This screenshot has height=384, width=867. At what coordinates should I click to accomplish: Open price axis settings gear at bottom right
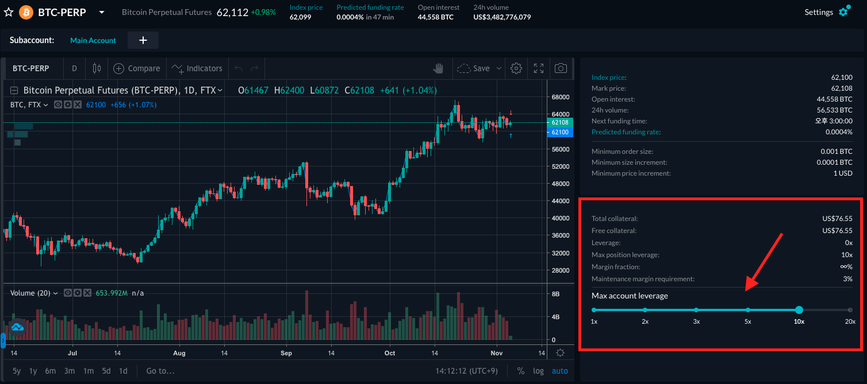(561, 353)
